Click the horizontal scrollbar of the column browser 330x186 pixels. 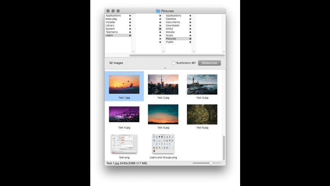pos(177,56)
